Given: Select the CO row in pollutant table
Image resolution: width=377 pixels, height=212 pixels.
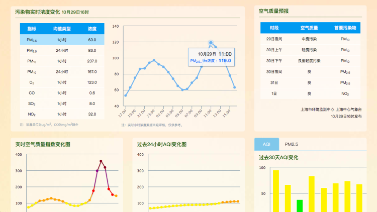Looking at the screenshot, I should pos(62,93).
